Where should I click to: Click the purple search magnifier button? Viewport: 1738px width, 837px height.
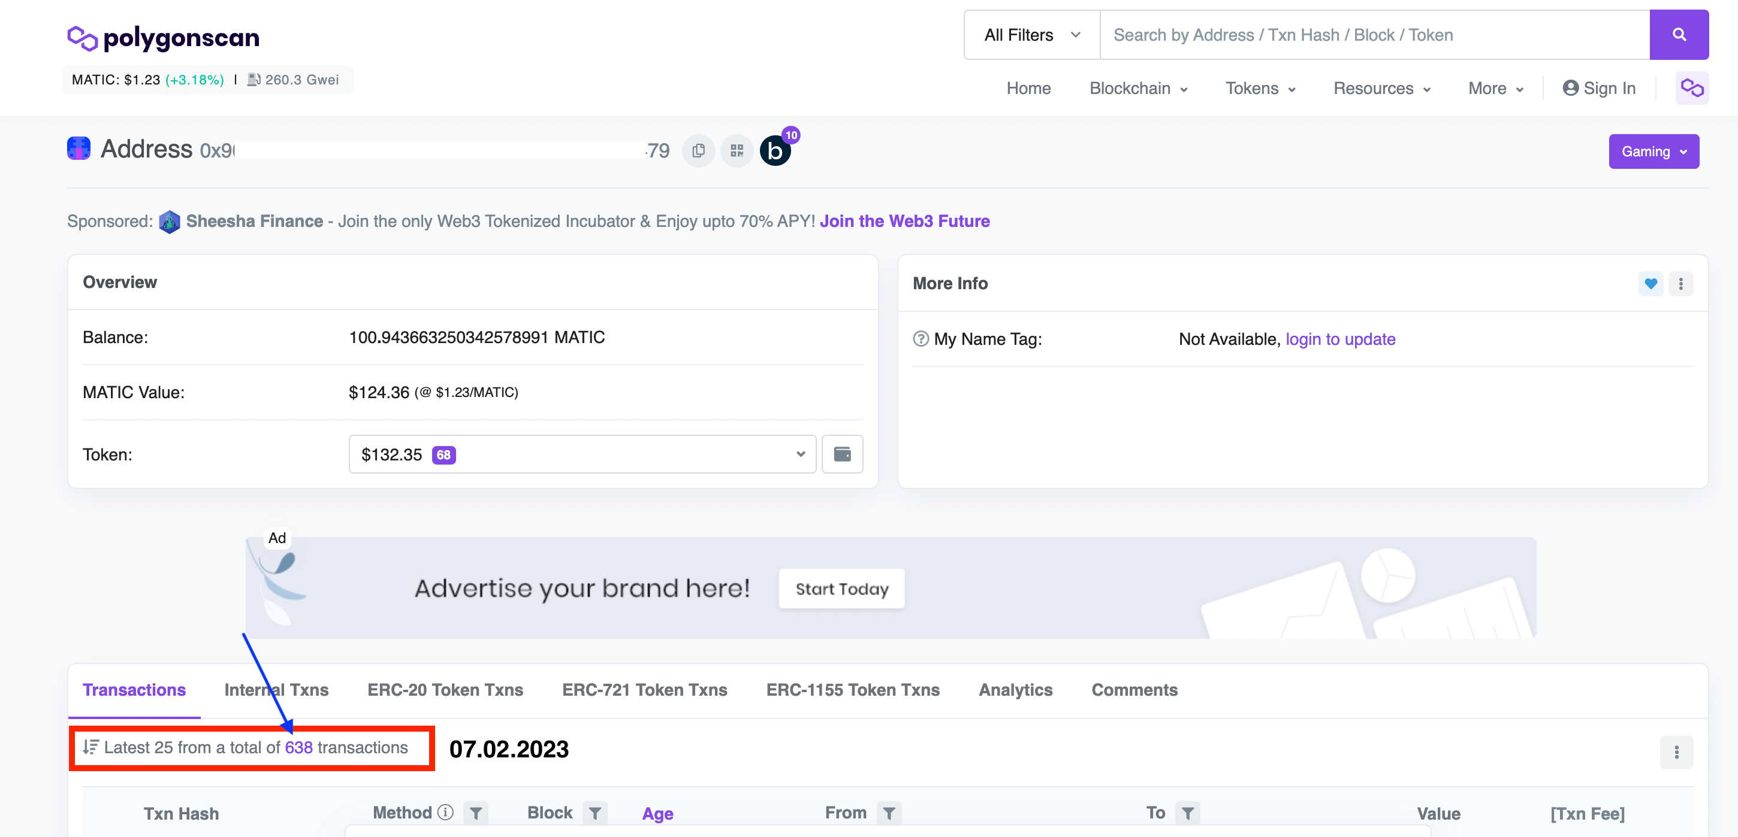[1679, 35]
